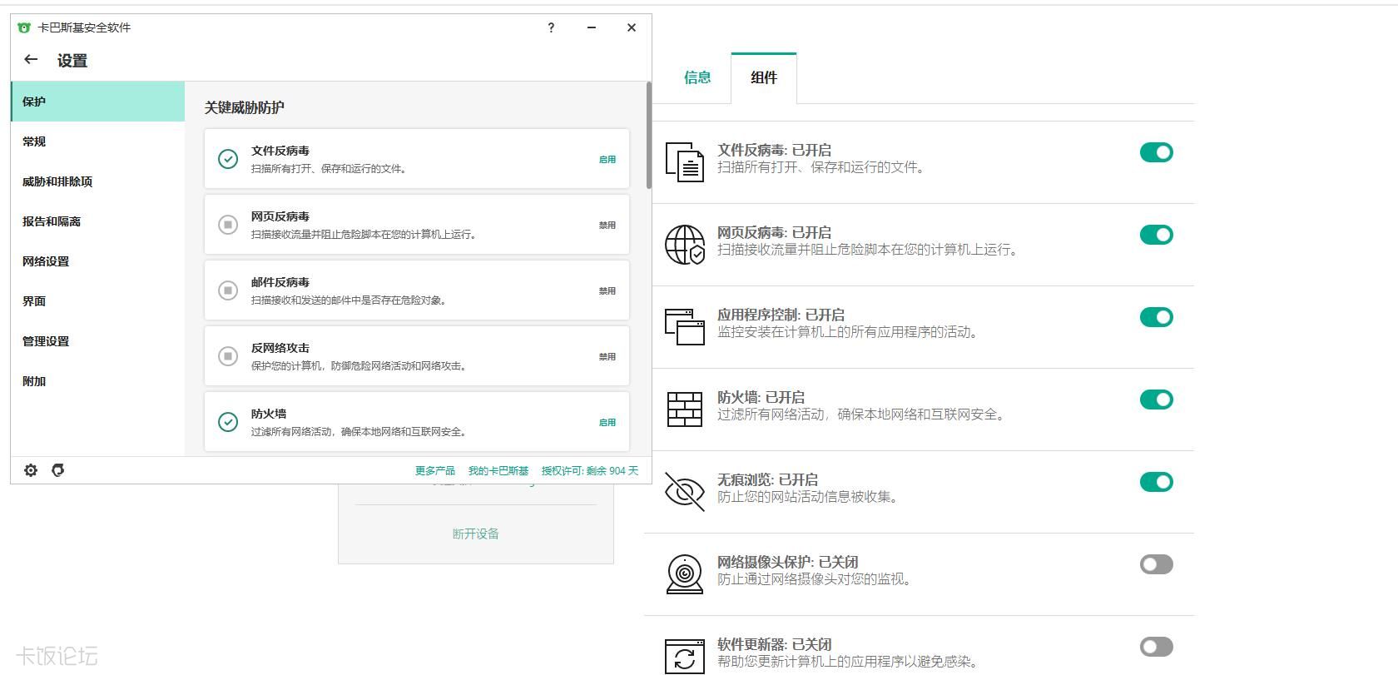Enable the 网络摄像头保护 switch

(x=1157, y=564)
